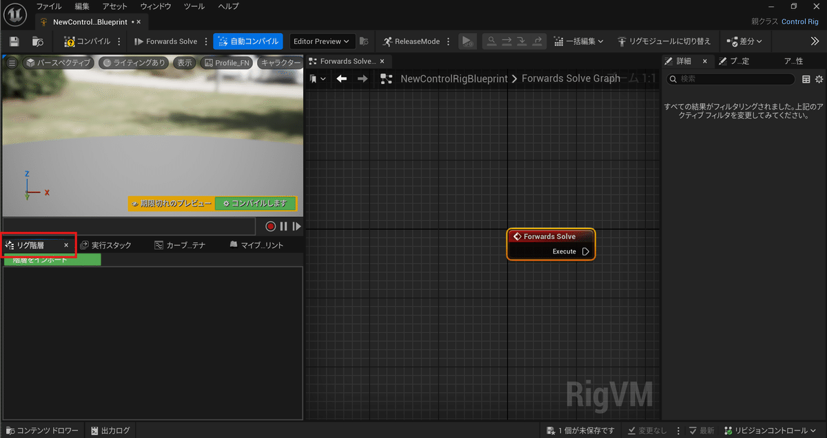Open the viewport hamburger options menu
The width and height of the screenshot is (827, 438).
click(12, 63)
